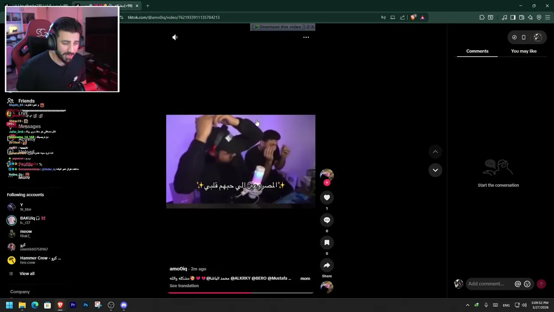Launch Adobe Premiere Pro from taskbar
This screenshot has width=554, height=312.
coord(73,305)
